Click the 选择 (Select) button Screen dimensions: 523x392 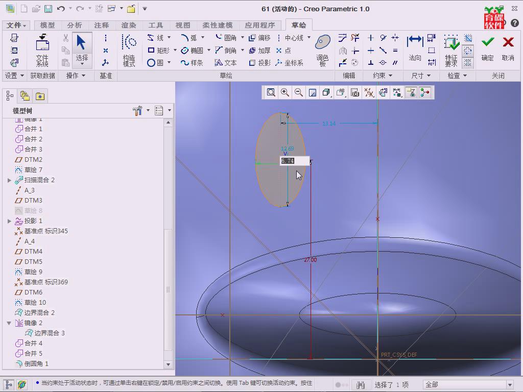[82, 50]
